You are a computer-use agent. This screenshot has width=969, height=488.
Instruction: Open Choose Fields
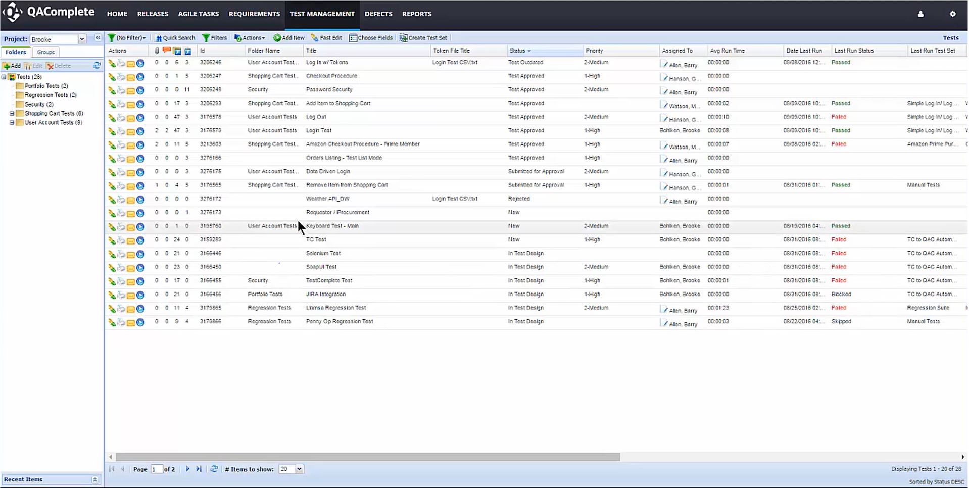371,37
